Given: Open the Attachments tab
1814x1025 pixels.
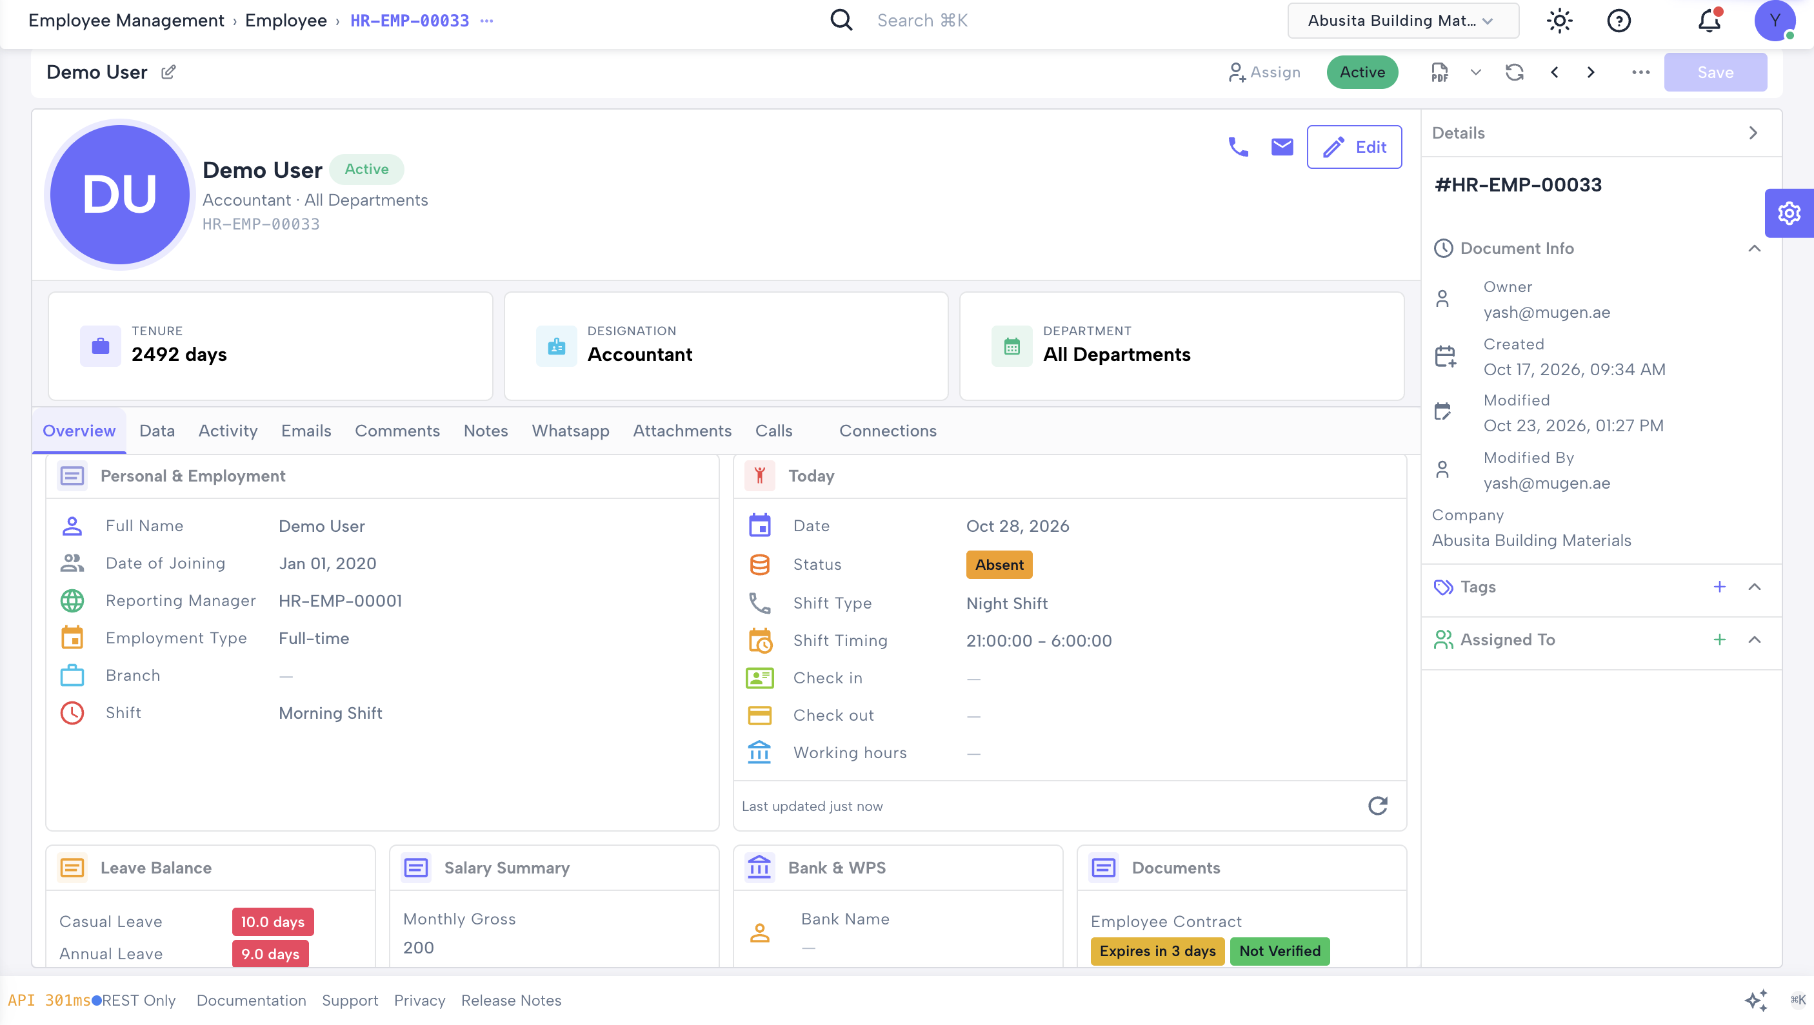Looking at the screenshot, I should (681, 430).
